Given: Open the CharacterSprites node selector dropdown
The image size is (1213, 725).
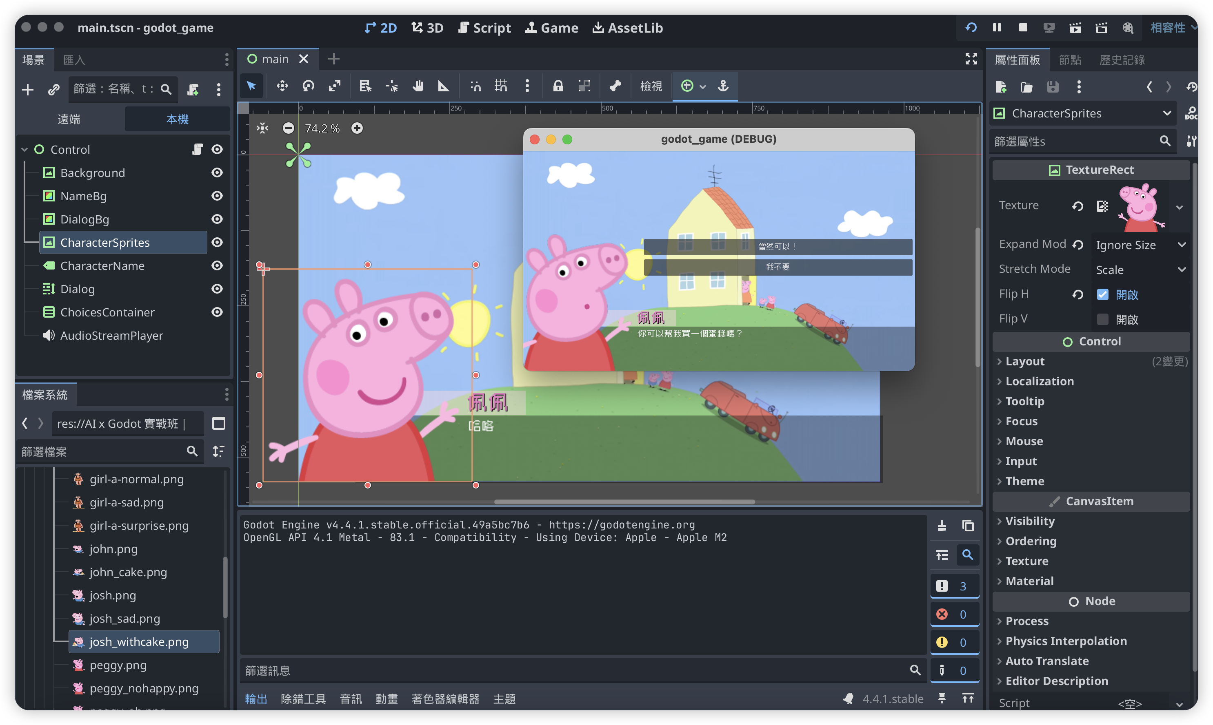Looking at the screenshot, I should point(1083,113).
